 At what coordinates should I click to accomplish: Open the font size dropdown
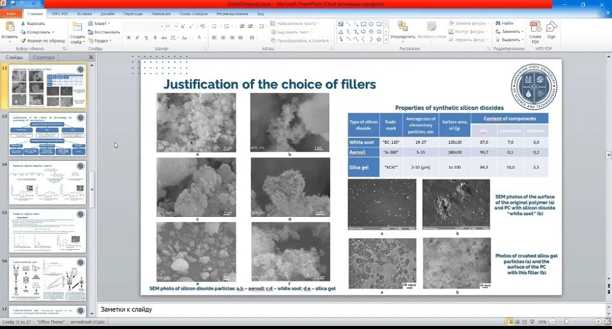(176, 26)
